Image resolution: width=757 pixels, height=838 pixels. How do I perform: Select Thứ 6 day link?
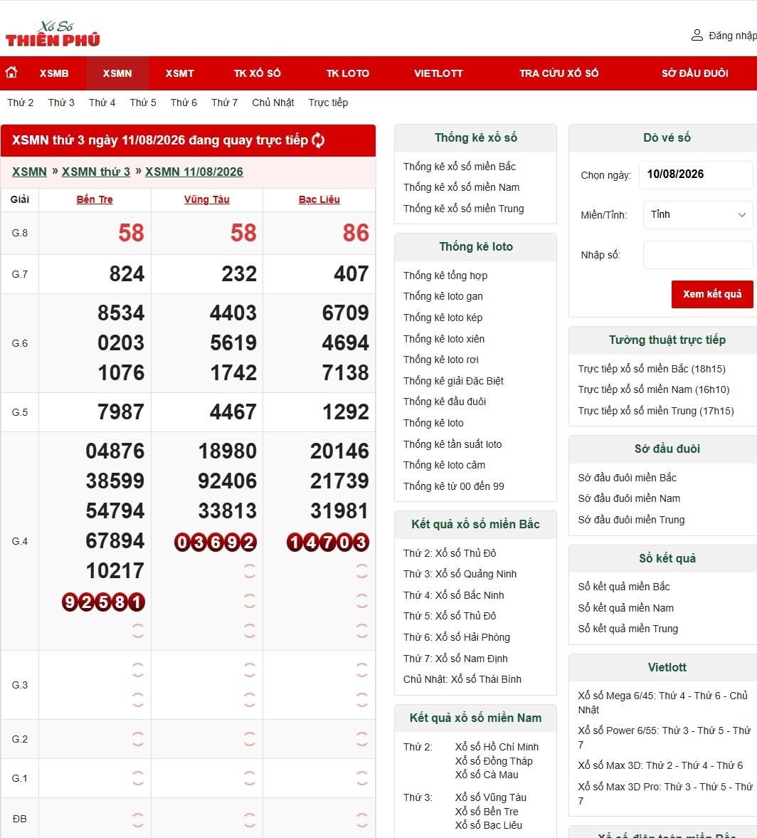point(184,103)
